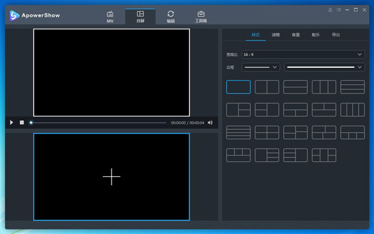Click the 边框 border label
This screenshot has height=234, width=374.
(230, 67)
